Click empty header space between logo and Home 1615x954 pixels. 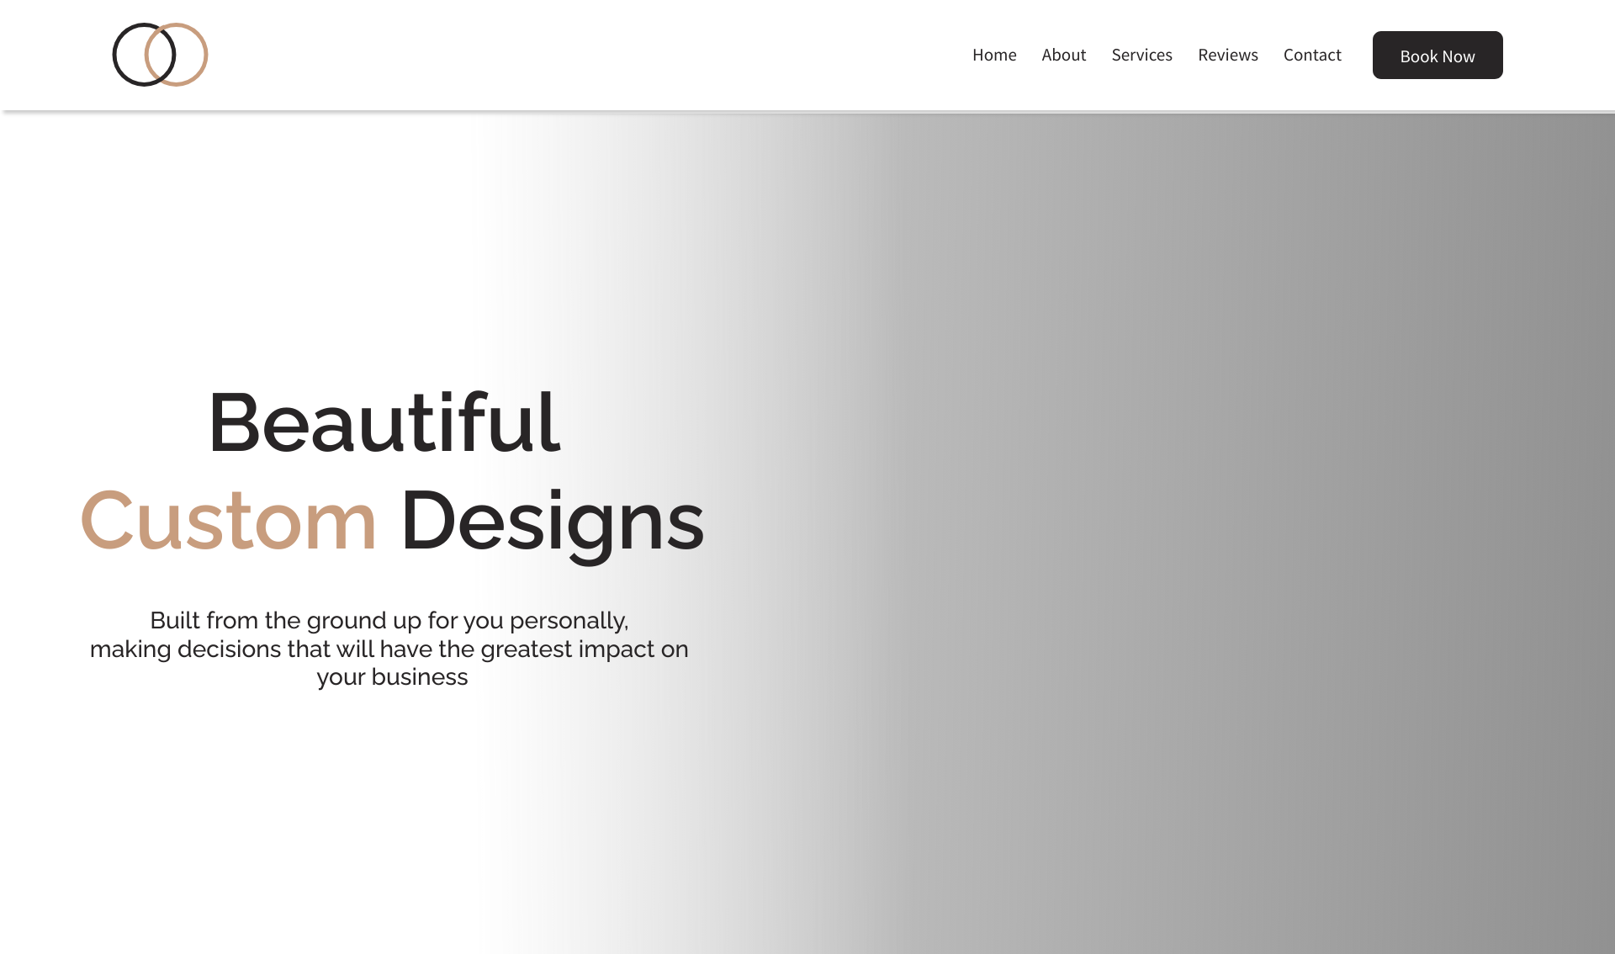coord(589,55)
